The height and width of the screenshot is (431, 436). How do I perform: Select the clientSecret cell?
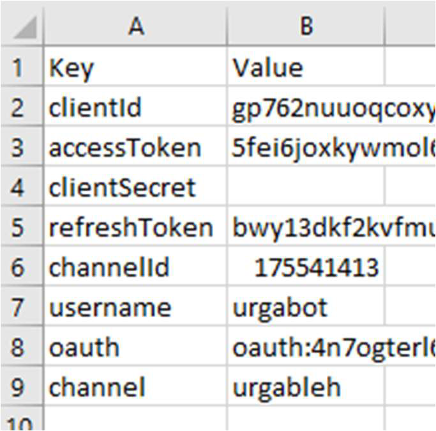click(135, 187)
